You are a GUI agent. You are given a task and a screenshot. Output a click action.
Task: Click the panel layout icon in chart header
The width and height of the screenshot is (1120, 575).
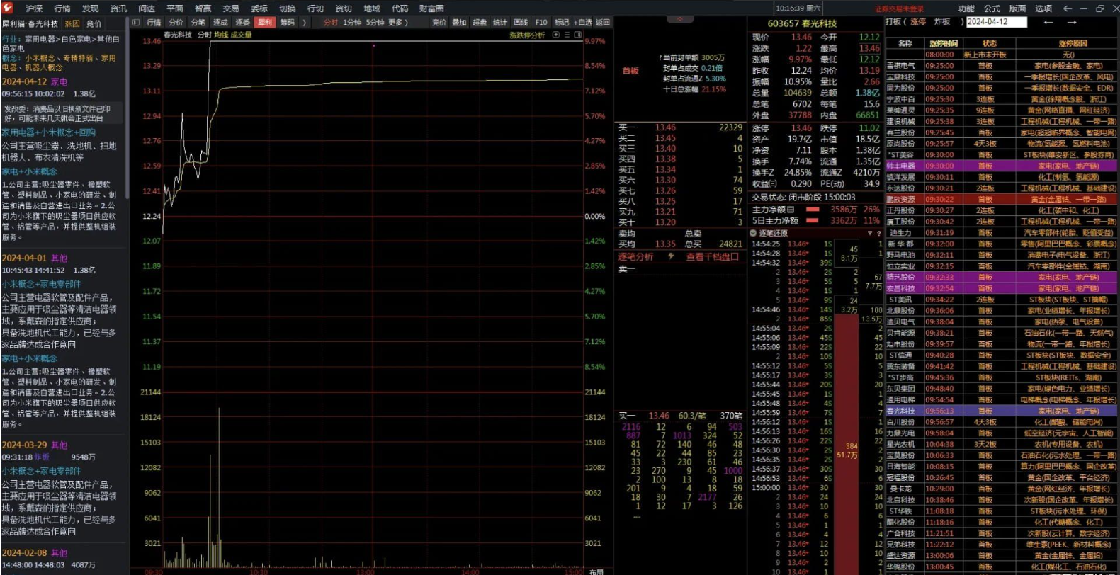(x=578, y=35)
